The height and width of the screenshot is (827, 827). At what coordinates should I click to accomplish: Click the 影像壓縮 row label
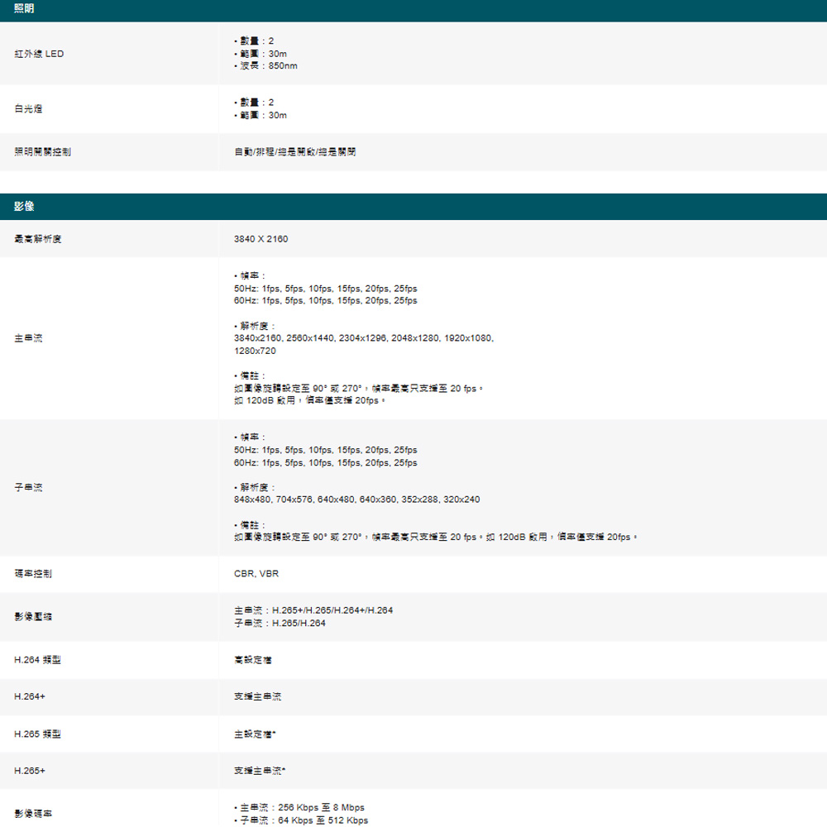(x=33, y=617)
